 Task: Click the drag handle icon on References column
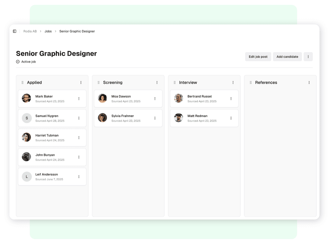tap(250, 82)
